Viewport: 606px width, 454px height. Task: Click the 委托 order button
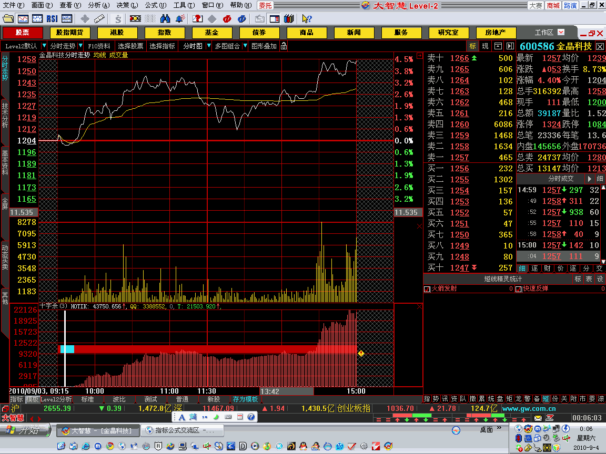[x=265, y=5]
